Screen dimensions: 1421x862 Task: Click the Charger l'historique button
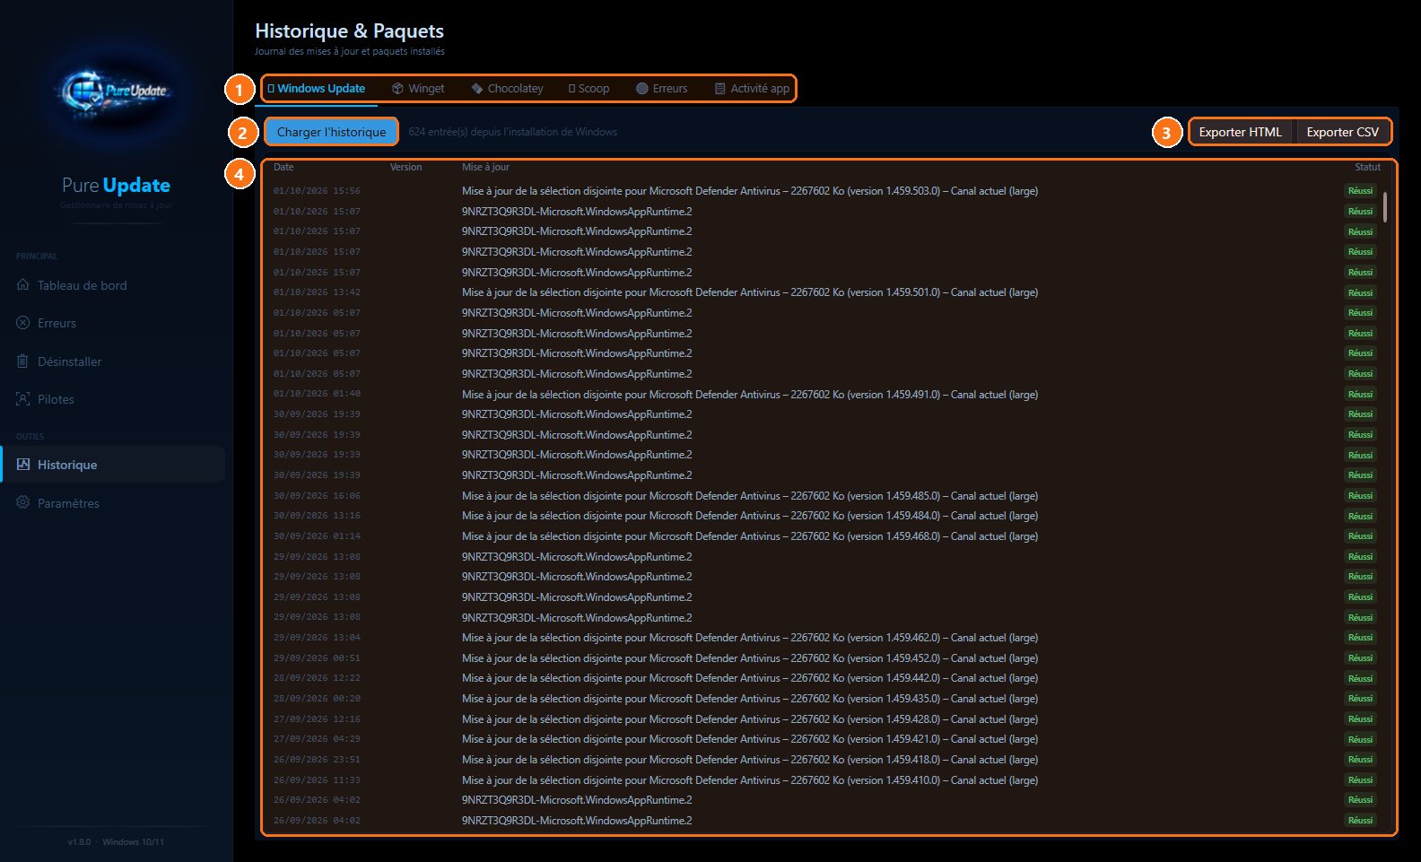click(331, 132)
